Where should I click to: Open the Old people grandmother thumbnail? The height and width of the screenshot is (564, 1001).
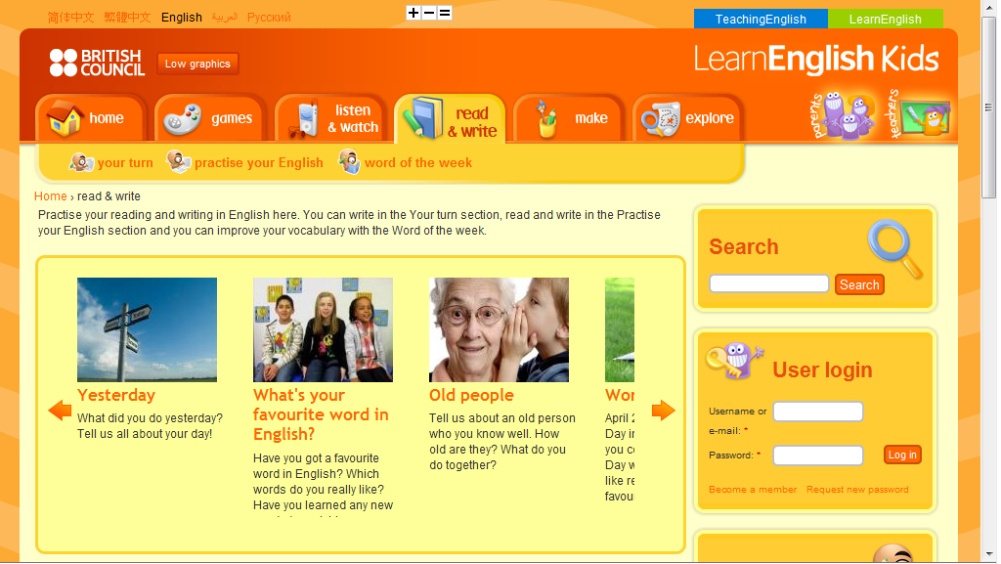pos(499,329)
